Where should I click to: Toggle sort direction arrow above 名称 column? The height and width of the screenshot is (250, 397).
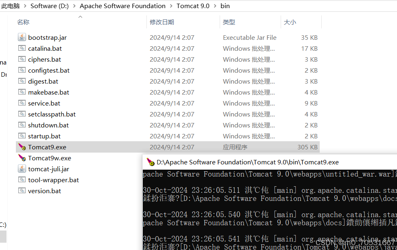tap(80, 17)
